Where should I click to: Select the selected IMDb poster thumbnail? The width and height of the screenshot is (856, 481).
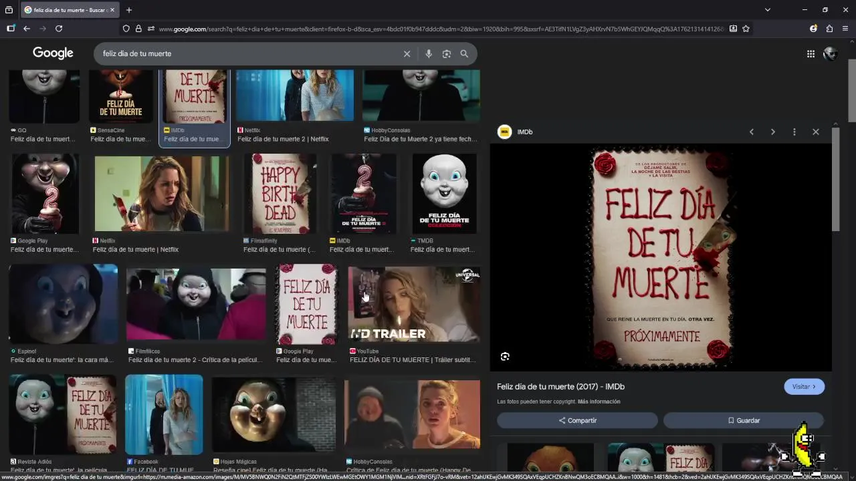pos(195,97)
